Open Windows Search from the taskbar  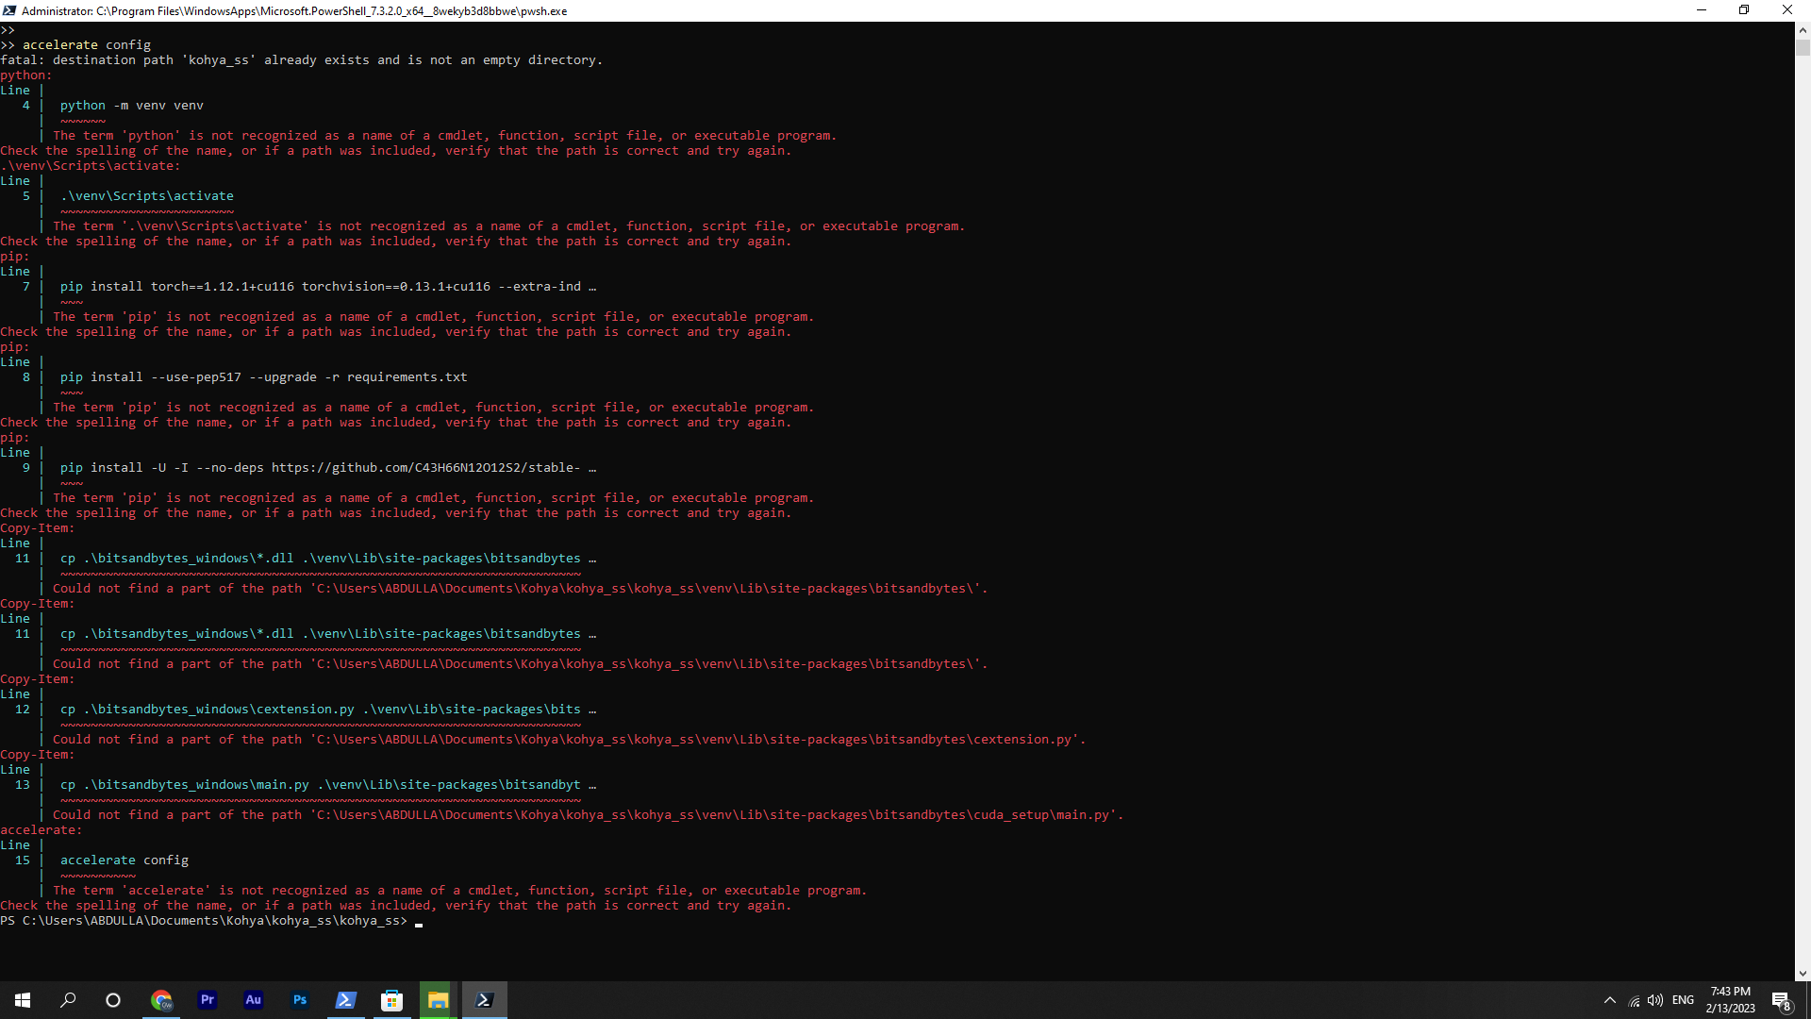[67, 999]
